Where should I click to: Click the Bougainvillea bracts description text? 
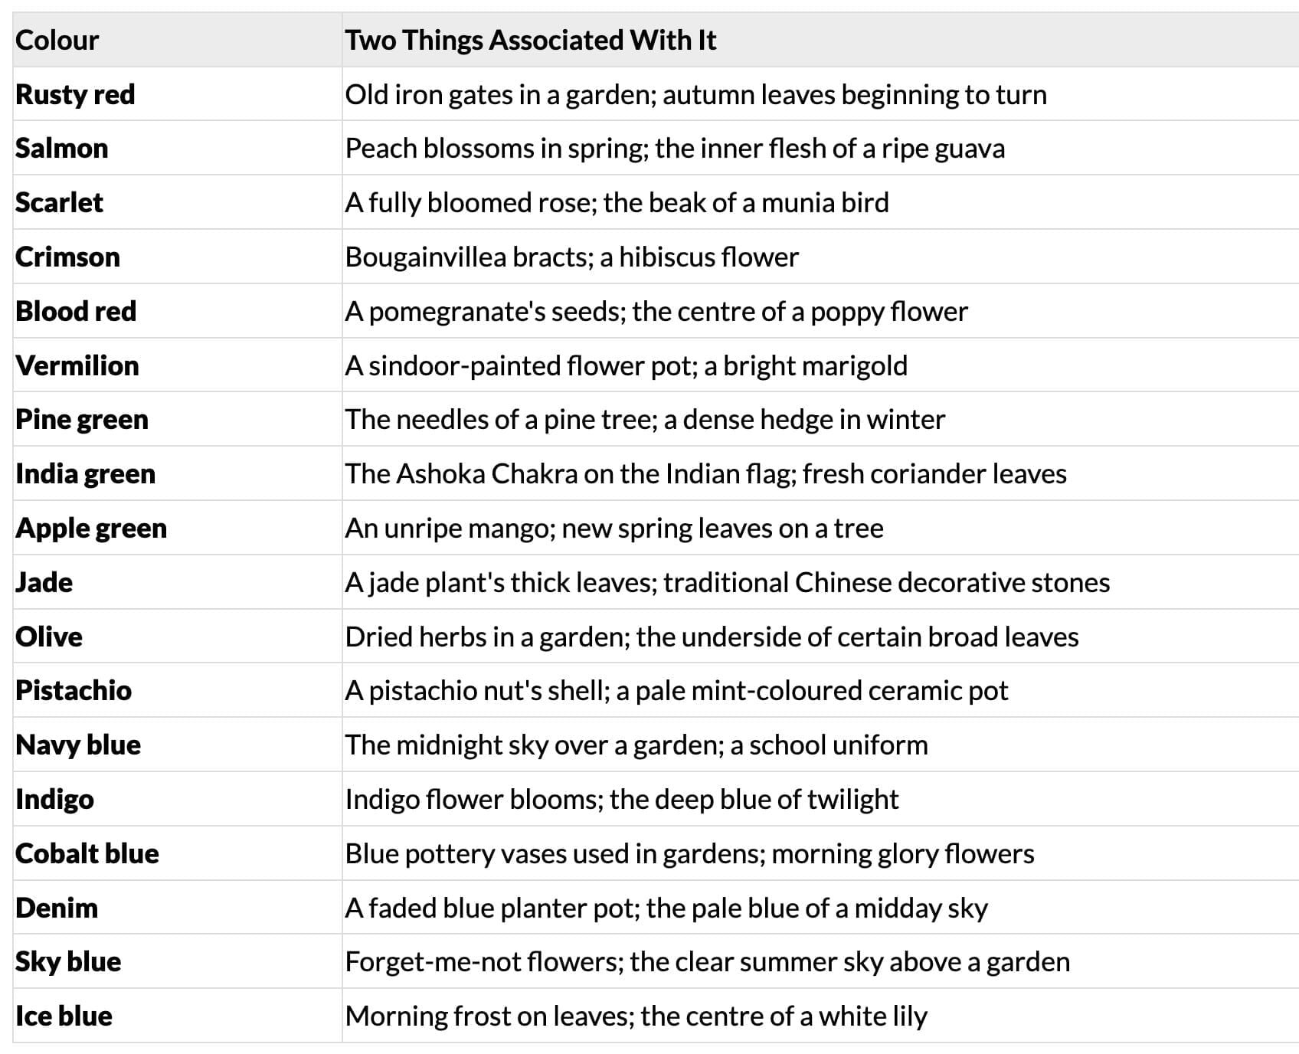pyautogui.click(x=571, y=257)
